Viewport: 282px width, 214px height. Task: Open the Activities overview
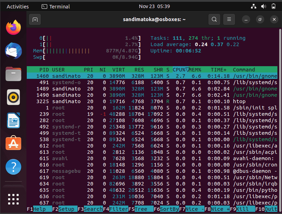[x=18, y=7]
